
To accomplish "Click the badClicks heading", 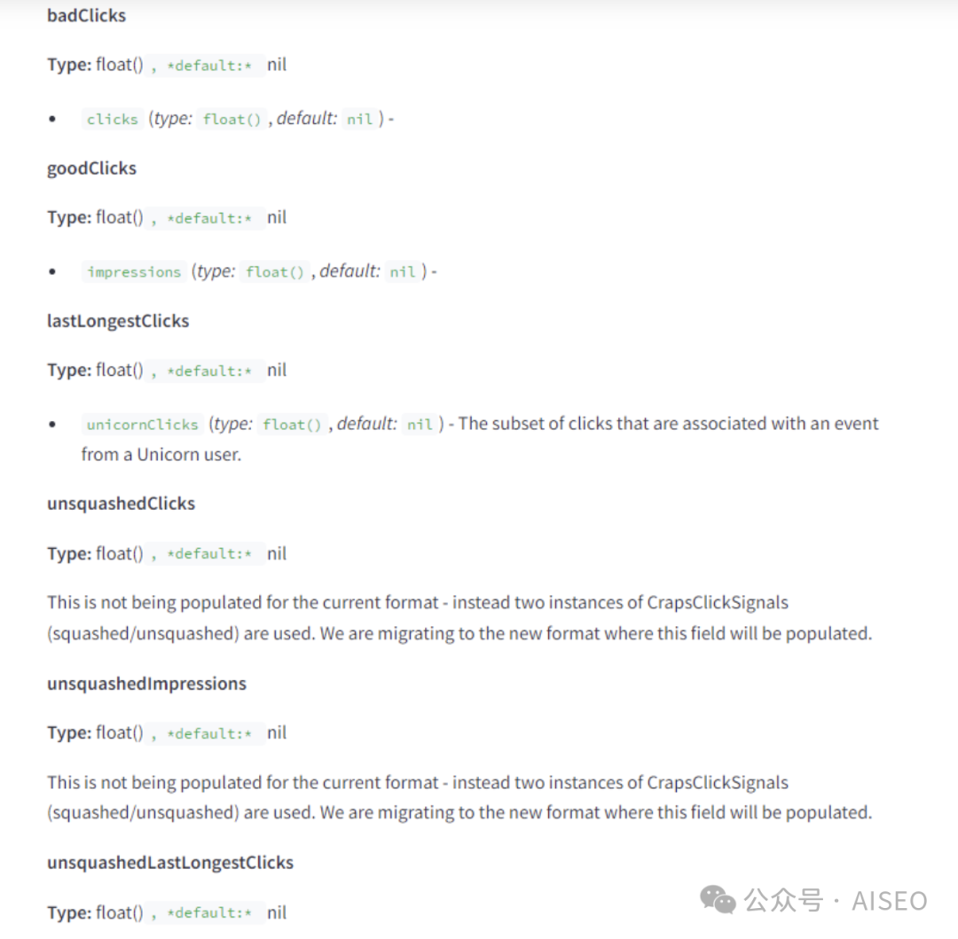I will (x=87, y=15).
